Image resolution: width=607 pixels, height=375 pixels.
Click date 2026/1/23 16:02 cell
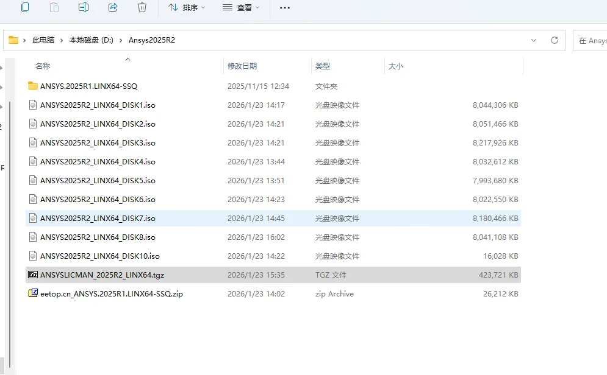pos(256,237)
